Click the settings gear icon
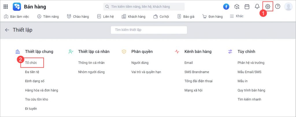 tap(268, 7)
